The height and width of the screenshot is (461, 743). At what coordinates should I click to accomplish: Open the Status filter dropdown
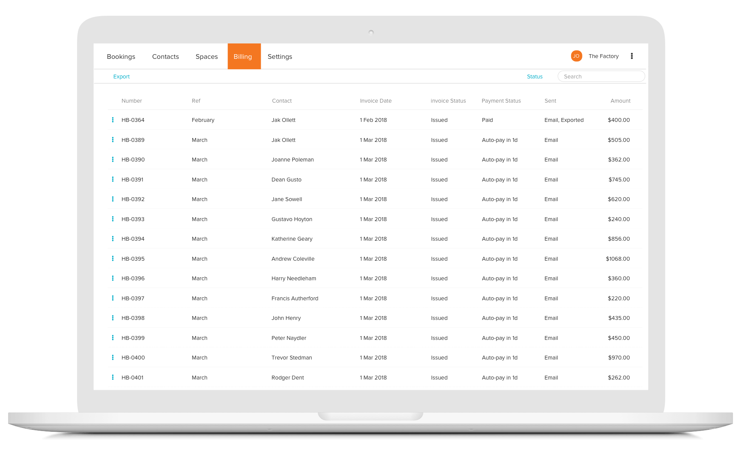click(x=535, y=77)
